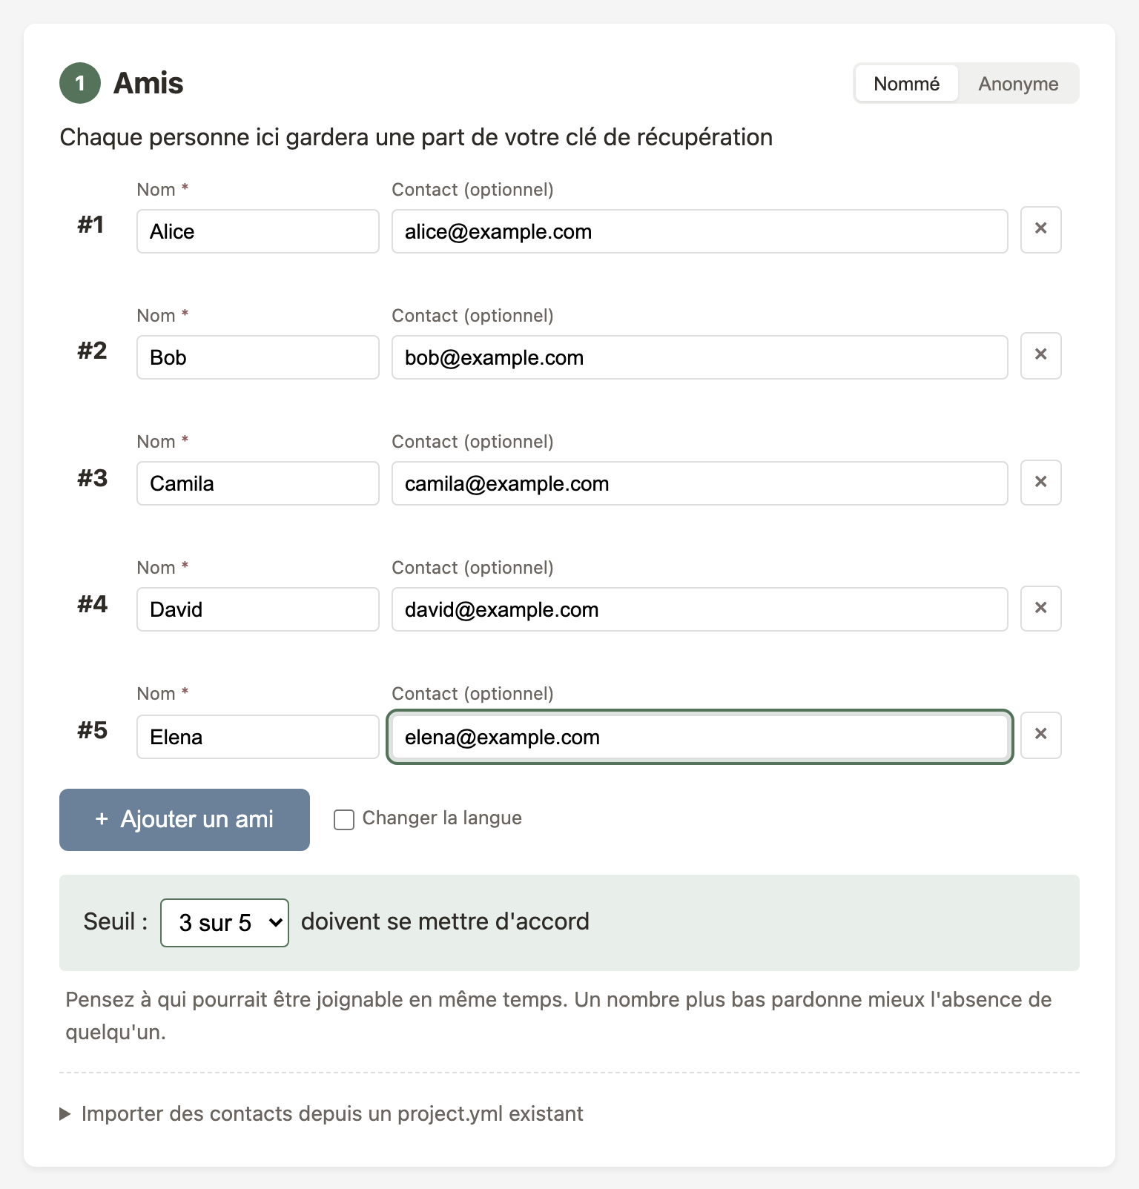The width and height of the screenshot is (1139, 1189).
Task: Switch to the Nommé tab
Action: [x=906, y=84]
